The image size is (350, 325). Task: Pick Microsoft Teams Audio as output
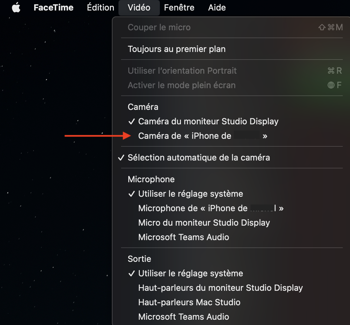pyautogui.click(x=184, y=317)
